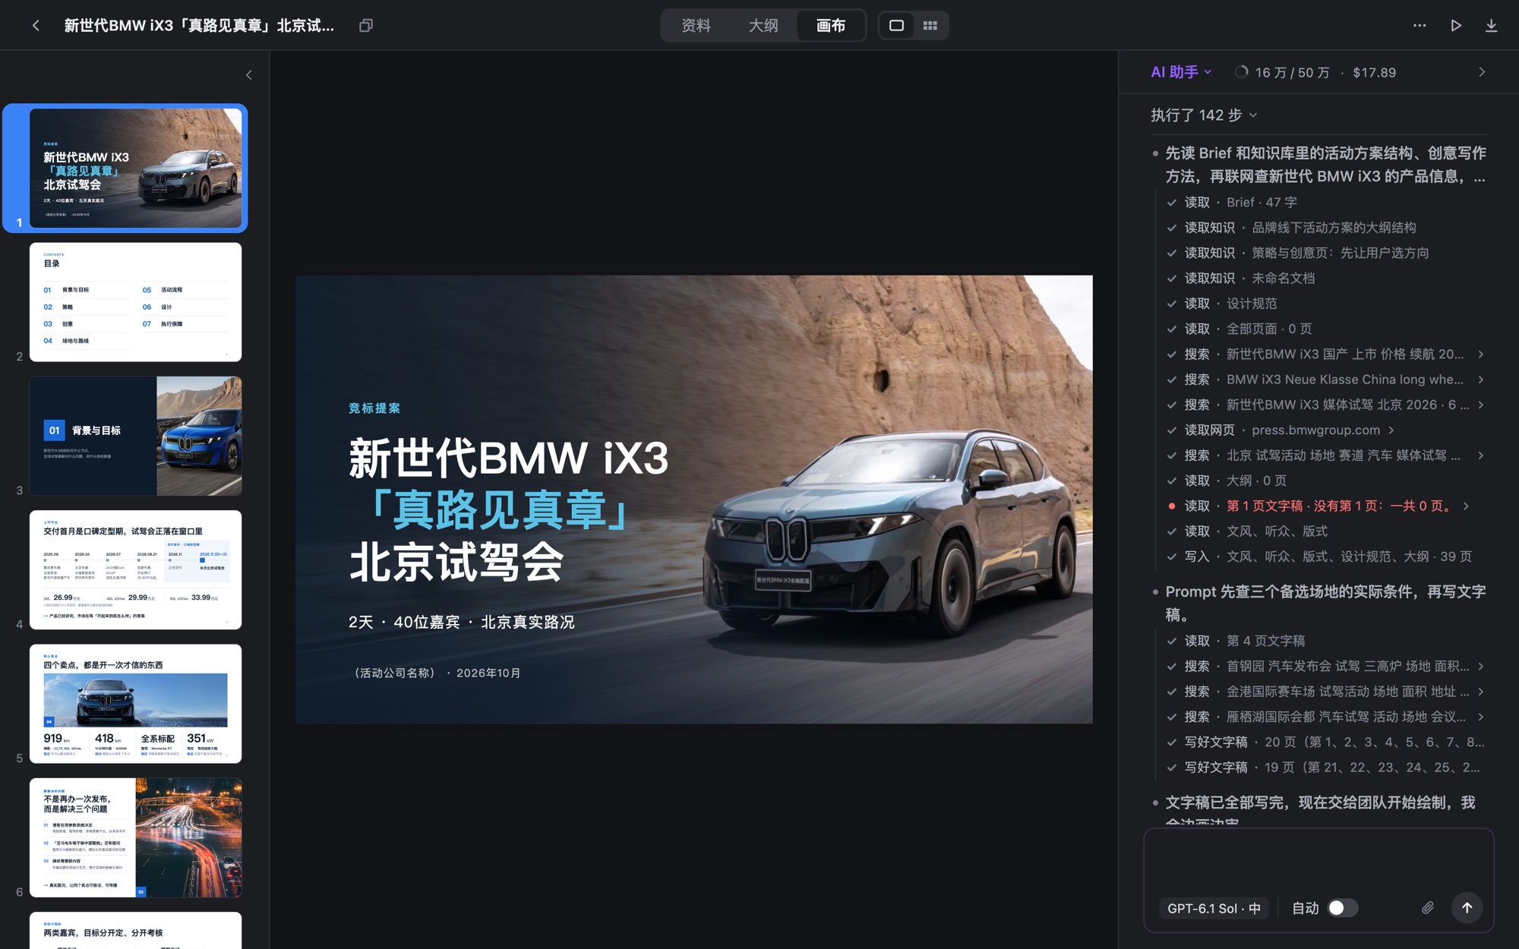Select slide 4 timeline thumbnail

pos(135,569)
